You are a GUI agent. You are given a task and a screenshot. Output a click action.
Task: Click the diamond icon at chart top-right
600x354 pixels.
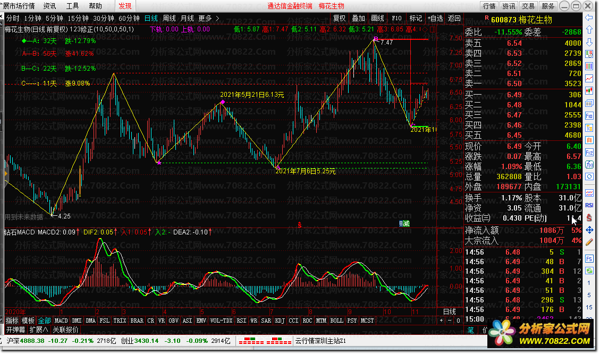click(x=425, y=29)
